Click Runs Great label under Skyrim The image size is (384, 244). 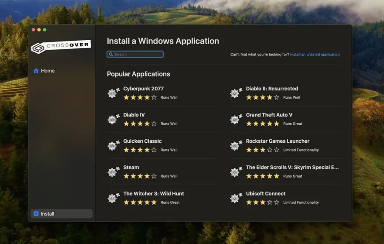click(x=293, y=176)
